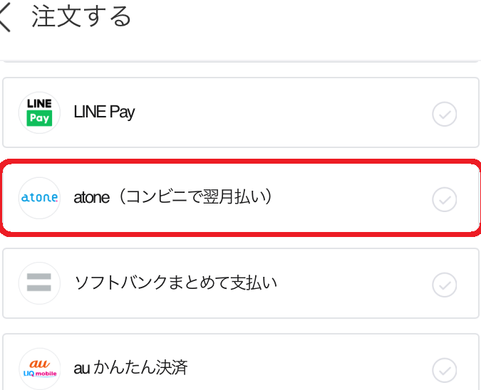This screenshot has width=481, height=390.
Task: Click the 注文する page title
Action: point(81,17)
